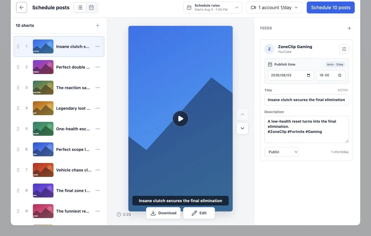The height and width of the screenshot is (236, 371).
Task: Go to previous short with up chevron
Action: click(242, 115)
